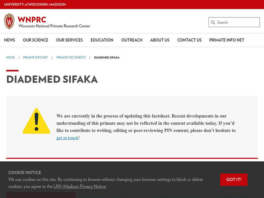The height and width of the screenshot is (198, 264).
Task: Open the Primate Info Net menu
Action: point(227,40)
